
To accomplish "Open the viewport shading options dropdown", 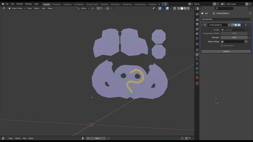I will (191, 8).
